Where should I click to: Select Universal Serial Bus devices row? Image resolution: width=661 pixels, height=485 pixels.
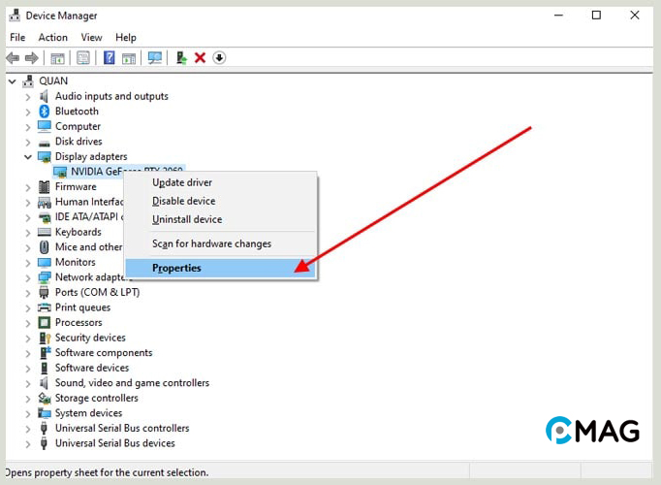[114, 443]
